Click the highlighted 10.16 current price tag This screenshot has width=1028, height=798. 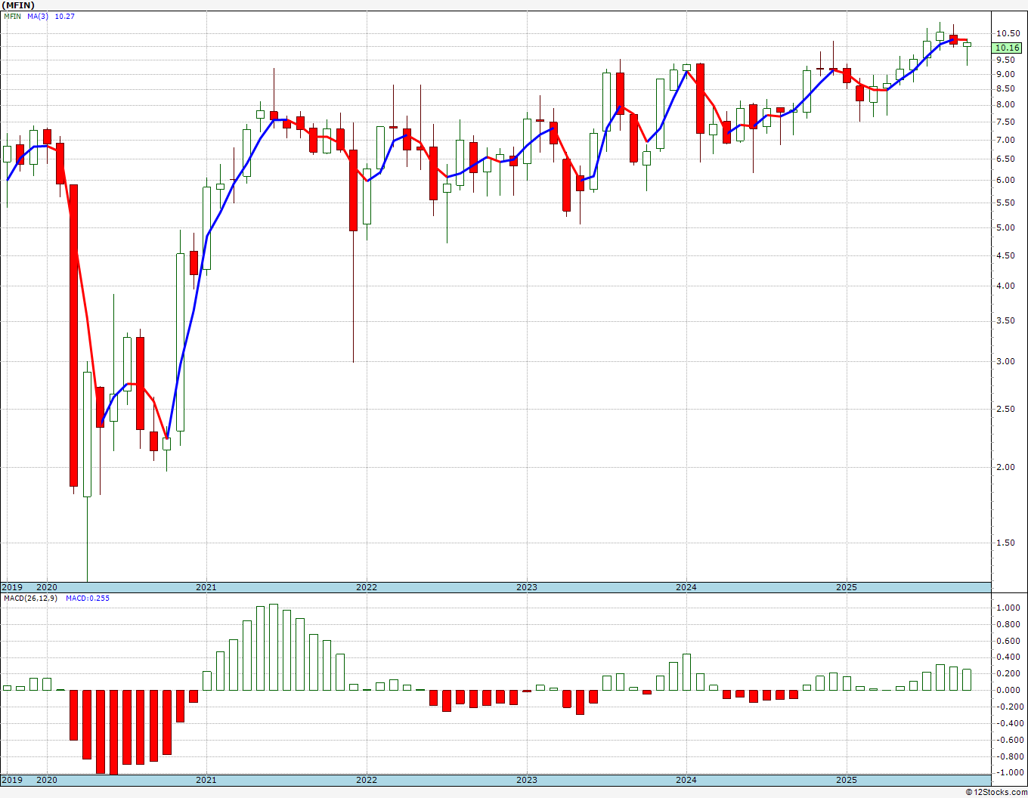[1008, 48]
